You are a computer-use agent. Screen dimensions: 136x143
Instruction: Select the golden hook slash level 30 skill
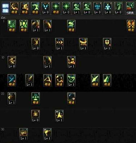click(47, 134)
